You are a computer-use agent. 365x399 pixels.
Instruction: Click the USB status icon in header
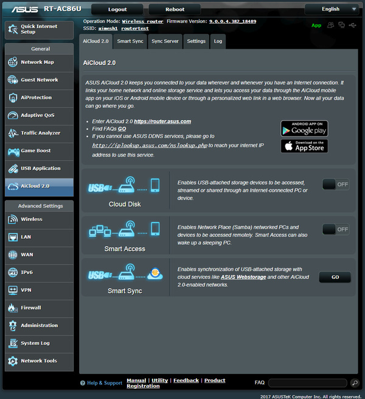click(353, 25)
